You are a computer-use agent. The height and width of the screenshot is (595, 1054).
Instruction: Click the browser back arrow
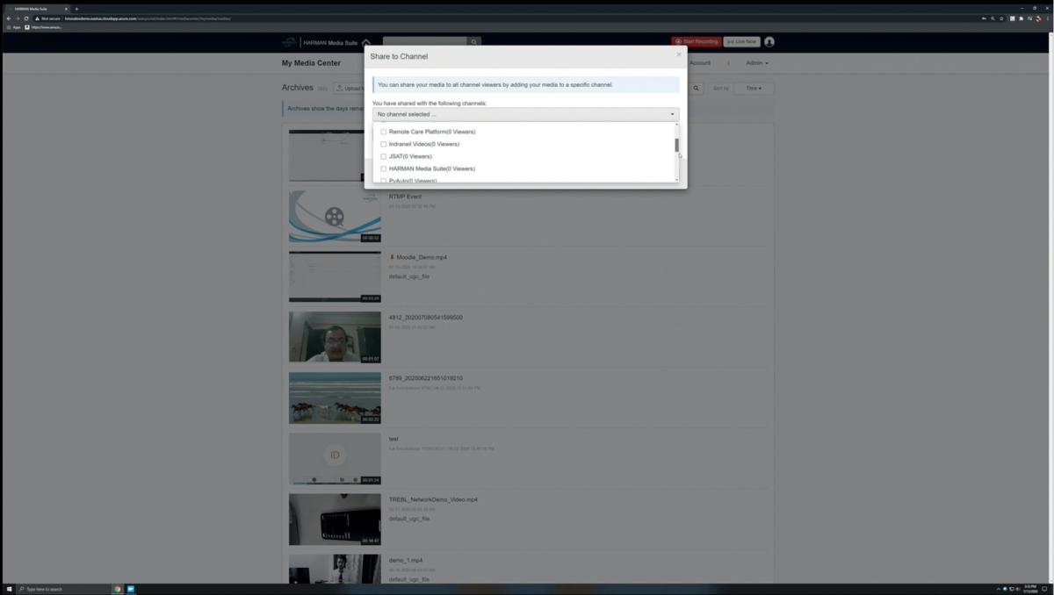pos(8,18)
